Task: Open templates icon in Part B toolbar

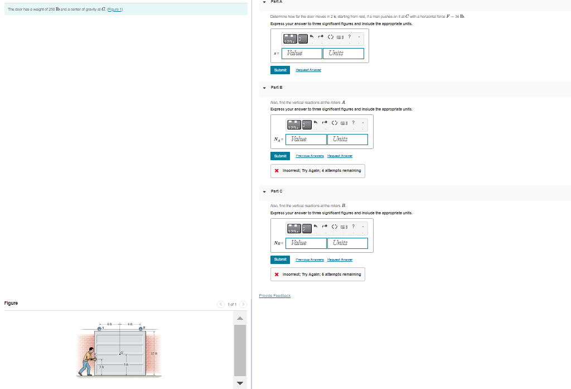Action: (x=294, y=124)
